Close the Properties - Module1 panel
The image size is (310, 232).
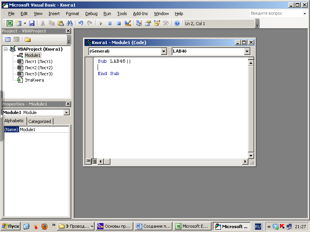click(x=68, y=104)
